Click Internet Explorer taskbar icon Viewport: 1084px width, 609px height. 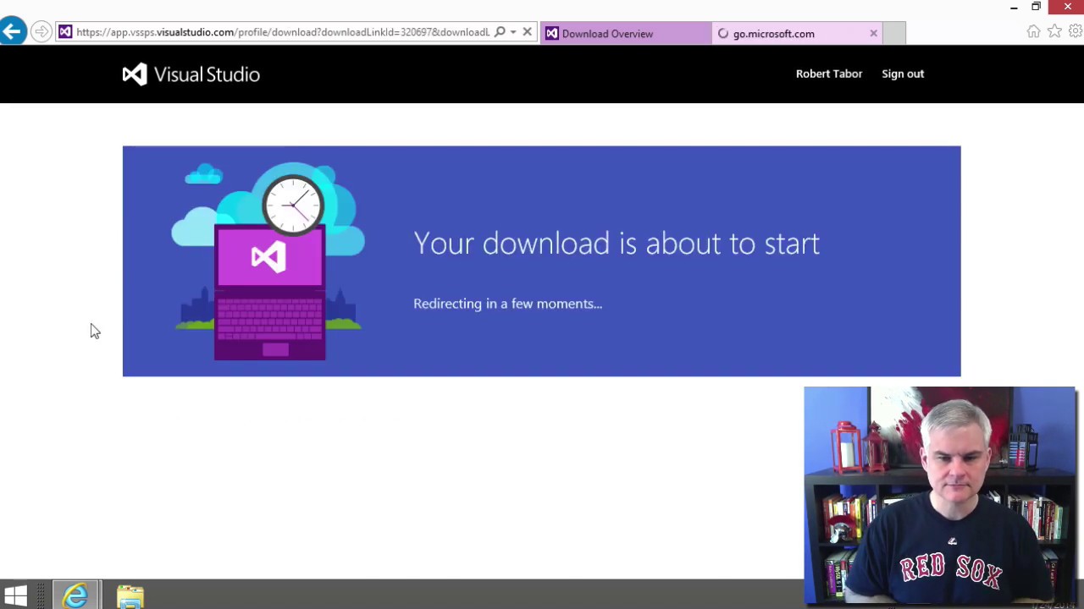click(75, 595)
